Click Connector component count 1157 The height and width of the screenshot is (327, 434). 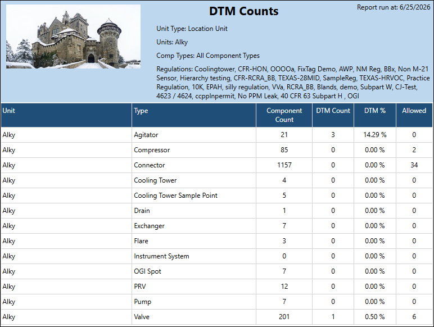pyautogui.click(x=284, y=165)
